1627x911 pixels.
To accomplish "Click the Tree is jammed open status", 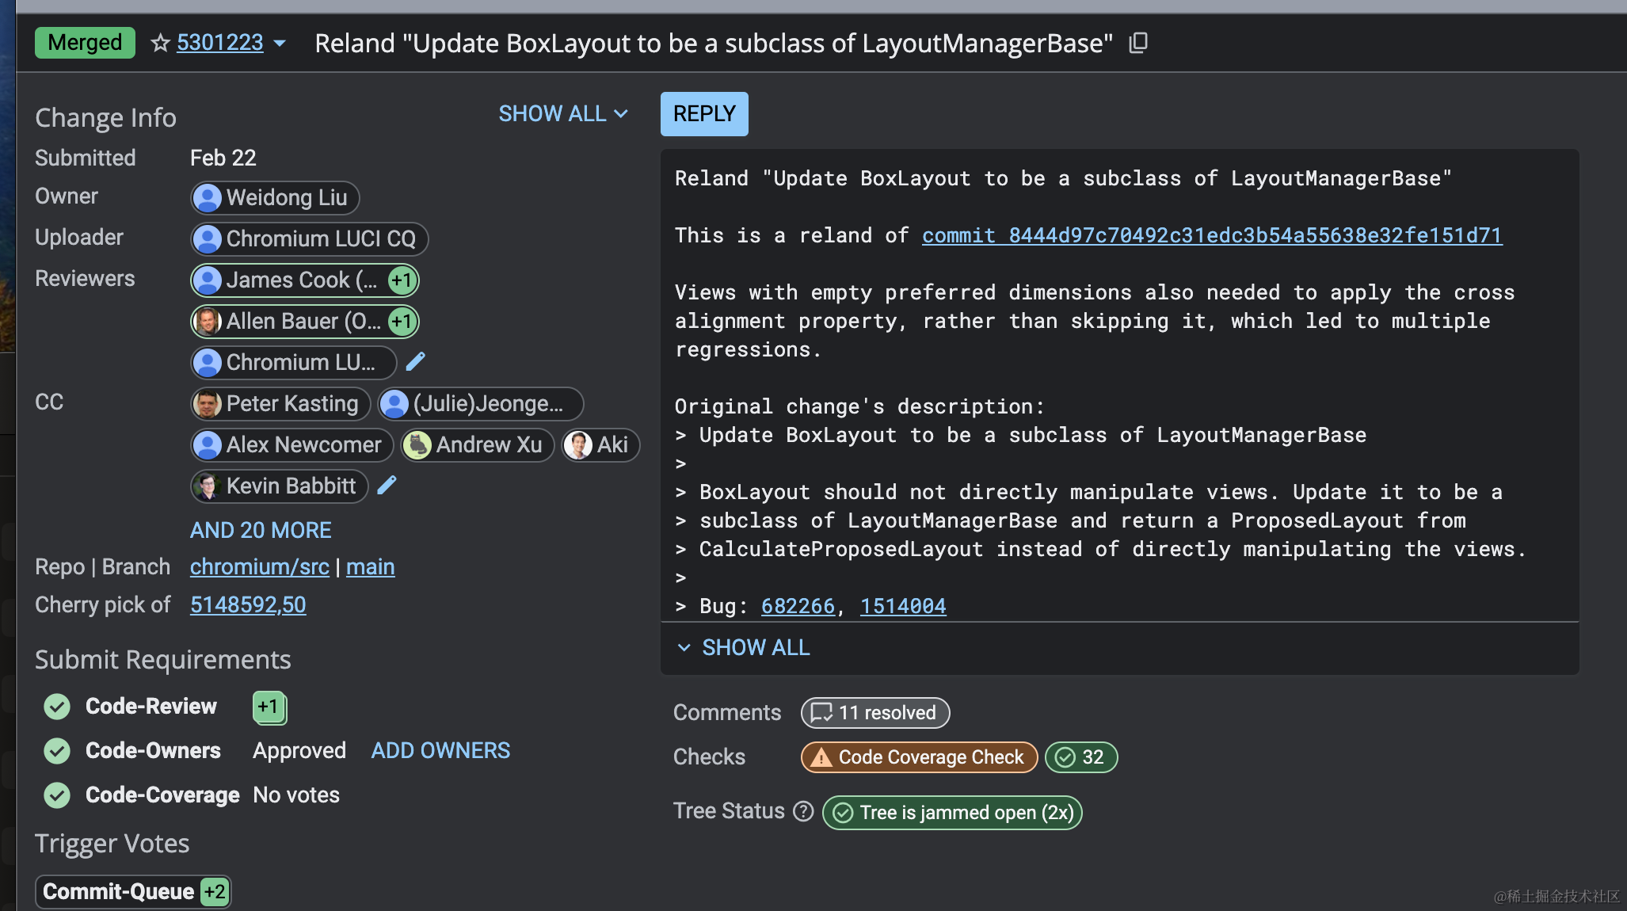I will pos(952,813).
